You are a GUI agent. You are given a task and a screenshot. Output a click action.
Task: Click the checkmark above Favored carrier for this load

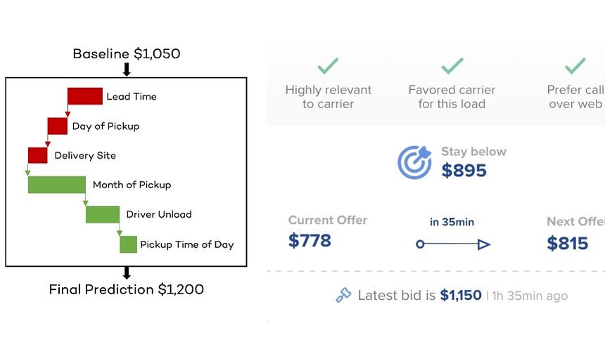click(x=452, y=66)
